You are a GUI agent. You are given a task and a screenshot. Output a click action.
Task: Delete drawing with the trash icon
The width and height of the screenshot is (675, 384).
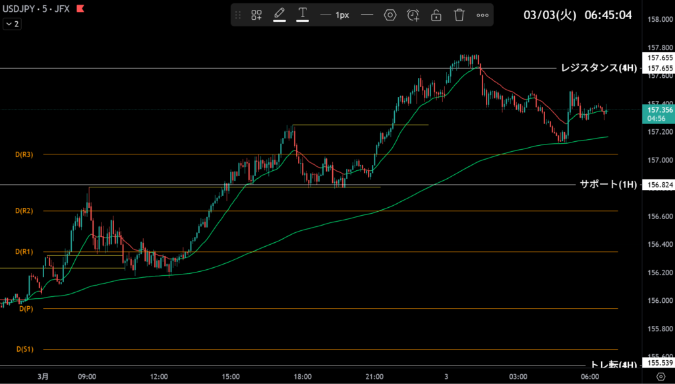[x=459, y=15]
